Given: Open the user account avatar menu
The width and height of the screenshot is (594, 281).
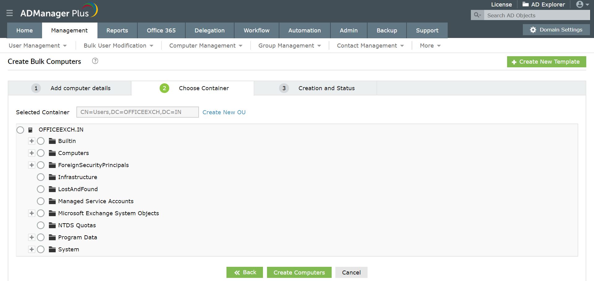Looking at the screenshot, I should tap(583, 4).
